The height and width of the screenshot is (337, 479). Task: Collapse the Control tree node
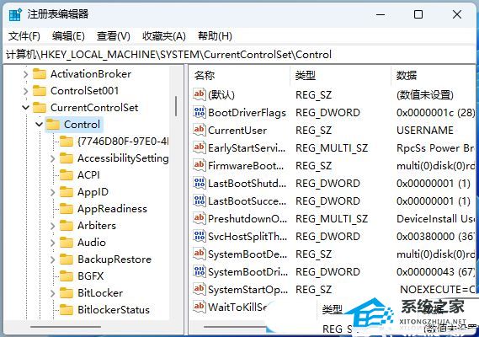[39, 125]
